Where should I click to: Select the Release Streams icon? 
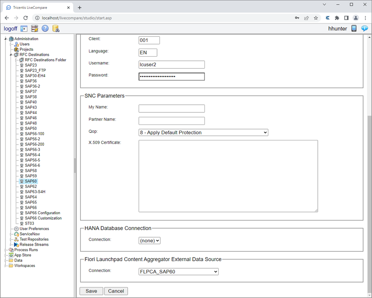(x=16, y=244)
